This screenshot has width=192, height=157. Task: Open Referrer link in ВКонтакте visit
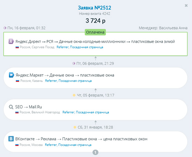coord(51,145)
